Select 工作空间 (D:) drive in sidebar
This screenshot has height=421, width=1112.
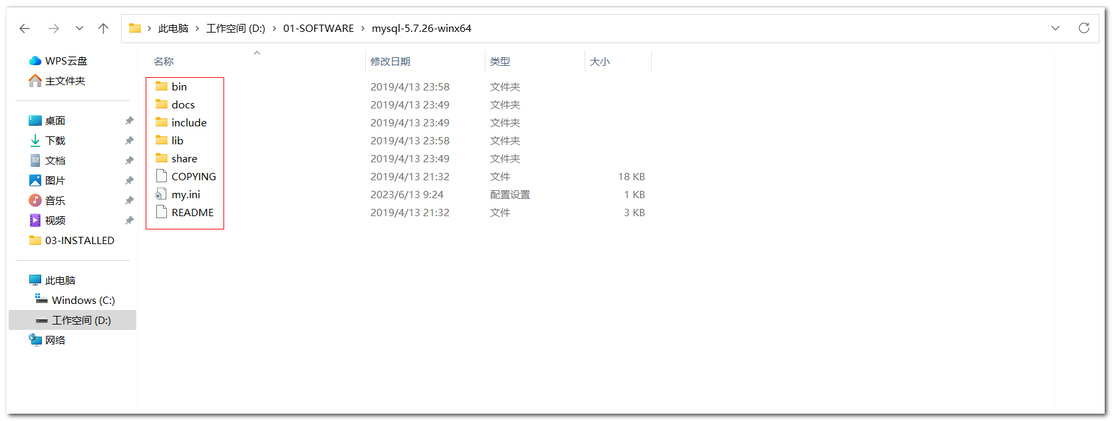pyautogui.click(x=72, y=320)
